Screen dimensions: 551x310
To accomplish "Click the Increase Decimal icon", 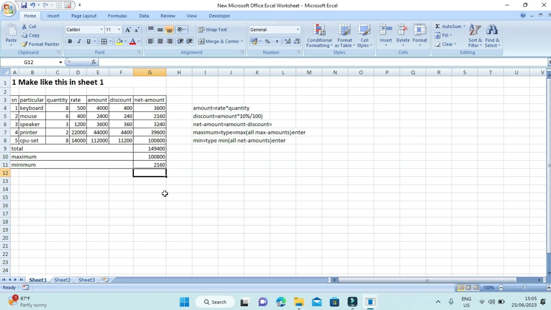I will 287,41.
